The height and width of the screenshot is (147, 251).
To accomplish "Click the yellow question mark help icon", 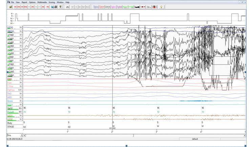I will 61,7.
